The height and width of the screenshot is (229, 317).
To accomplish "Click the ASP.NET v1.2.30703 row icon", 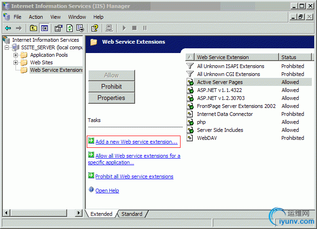I will click(x=190, y=98).
